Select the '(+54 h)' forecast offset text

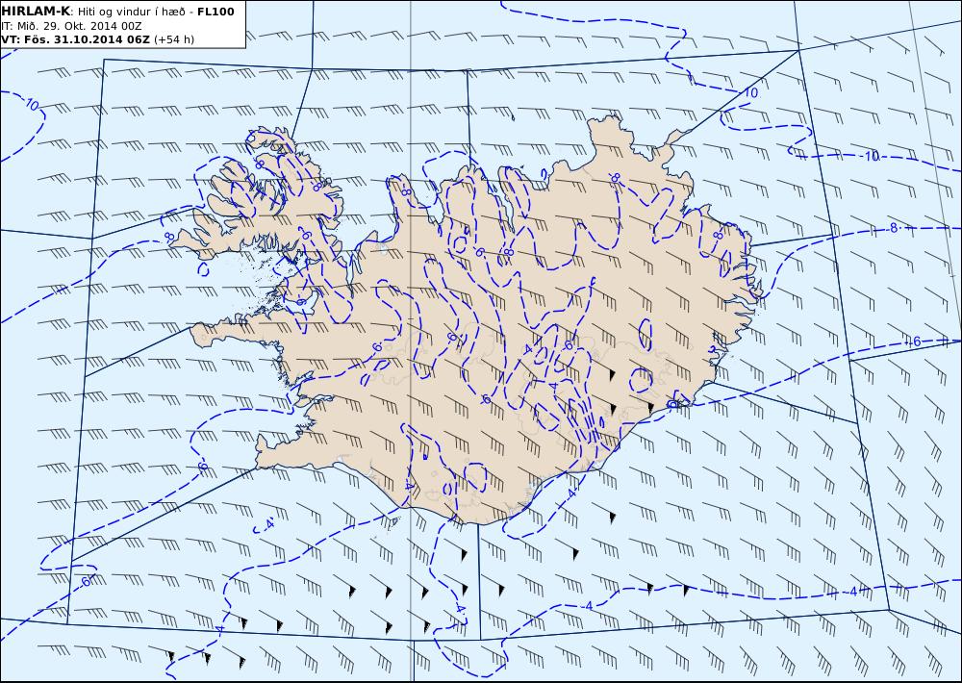174,39
